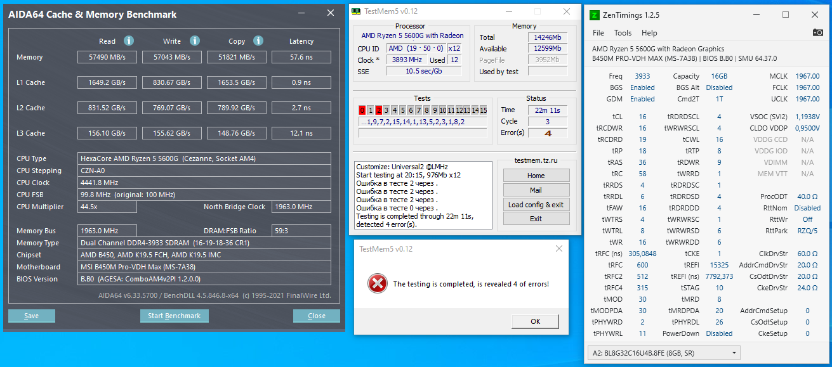Click the info icon beside Write column

tap(194, 41)
